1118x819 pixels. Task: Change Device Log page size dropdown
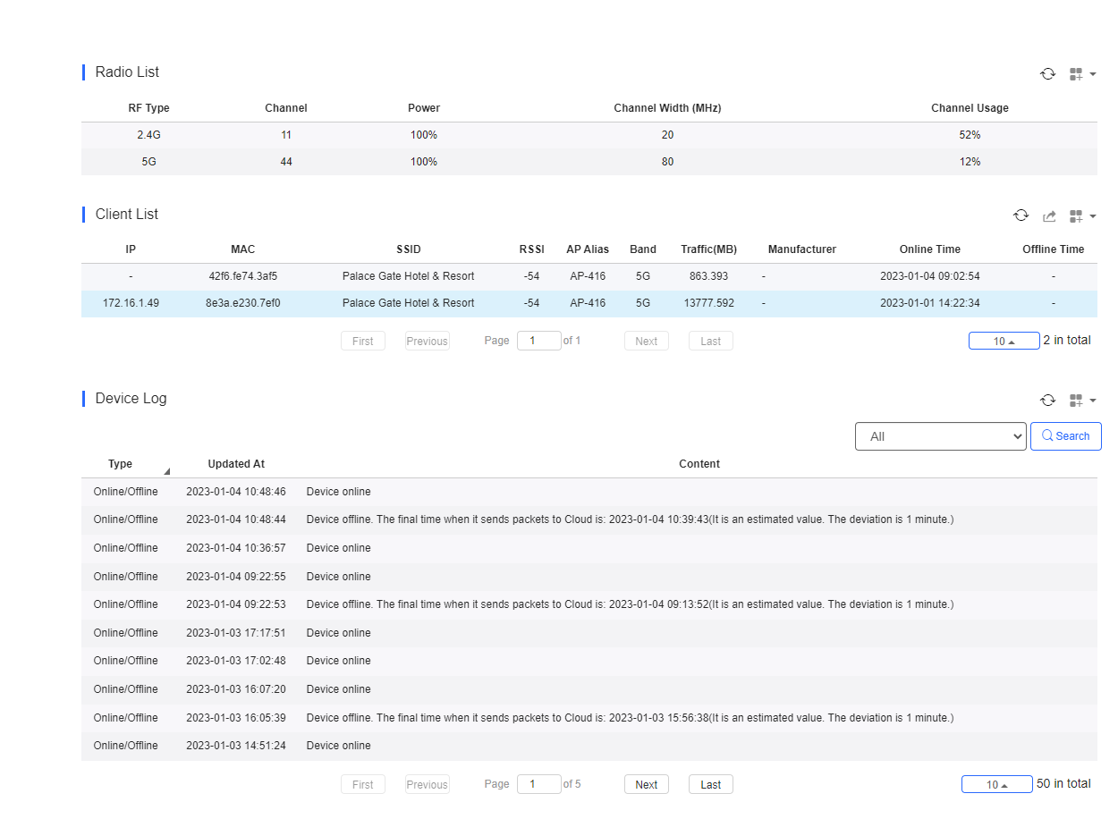(x=996, y=784)
